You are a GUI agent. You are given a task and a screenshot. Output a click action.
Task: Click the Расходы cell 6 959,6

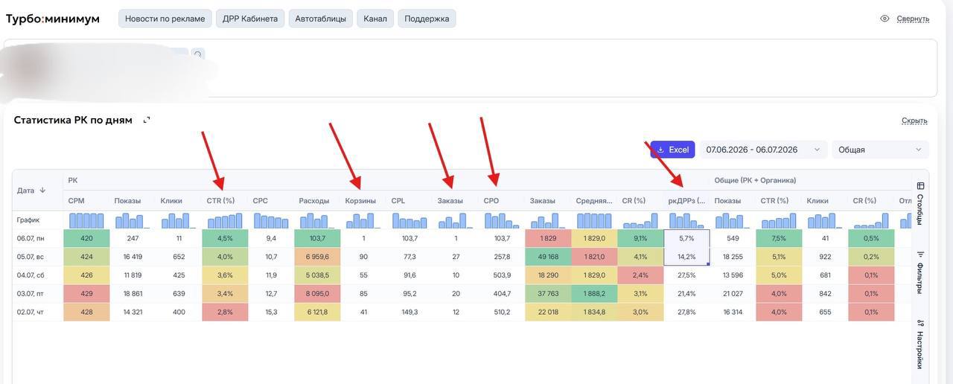pos(317,257)
